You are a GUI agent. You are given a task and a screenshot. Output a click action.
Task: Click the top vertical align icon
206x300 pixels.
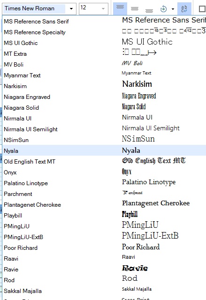(120, 8)
